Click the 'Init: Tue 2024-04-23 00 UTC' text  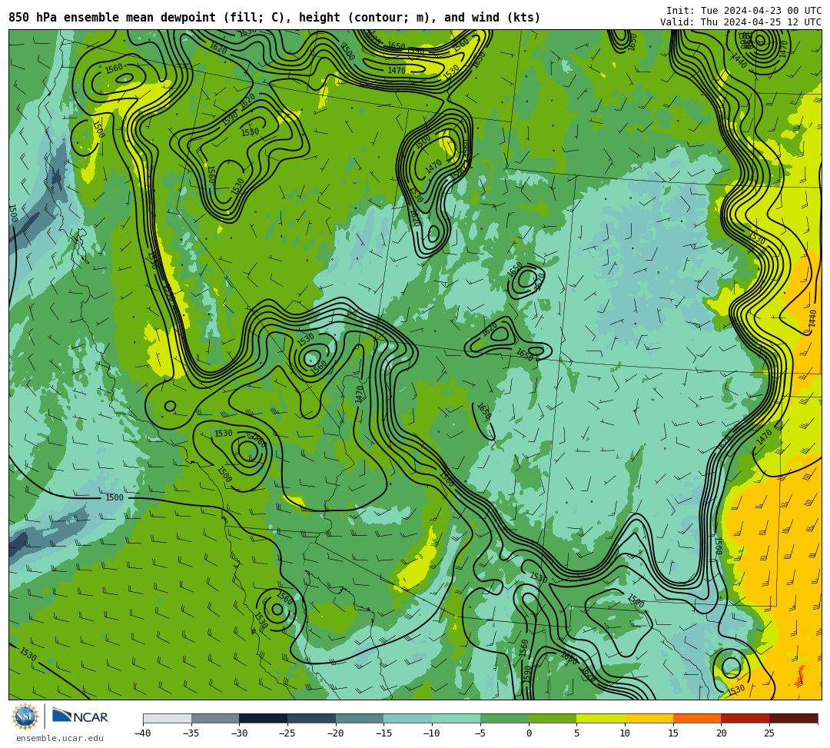pos(744,11)
